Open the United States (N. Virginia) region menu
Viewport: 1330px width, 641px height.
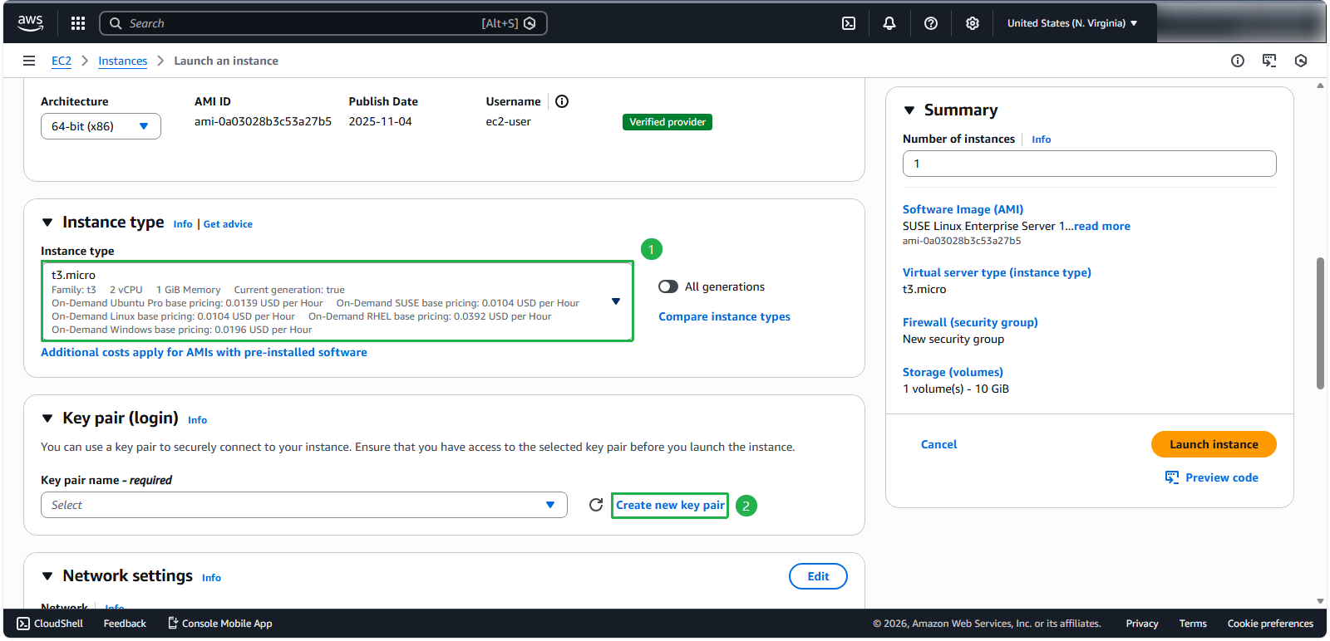(1072, 23)
